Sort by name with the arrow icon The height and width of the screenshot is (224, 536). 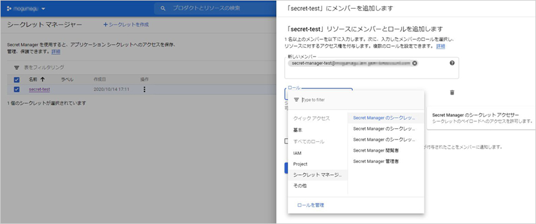pyautogui.click(x=43, y=80)
